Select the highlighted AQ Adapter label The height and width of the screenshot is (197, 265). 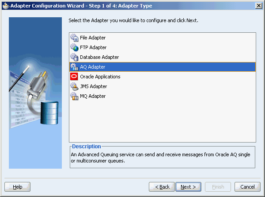tap(93, 67)
